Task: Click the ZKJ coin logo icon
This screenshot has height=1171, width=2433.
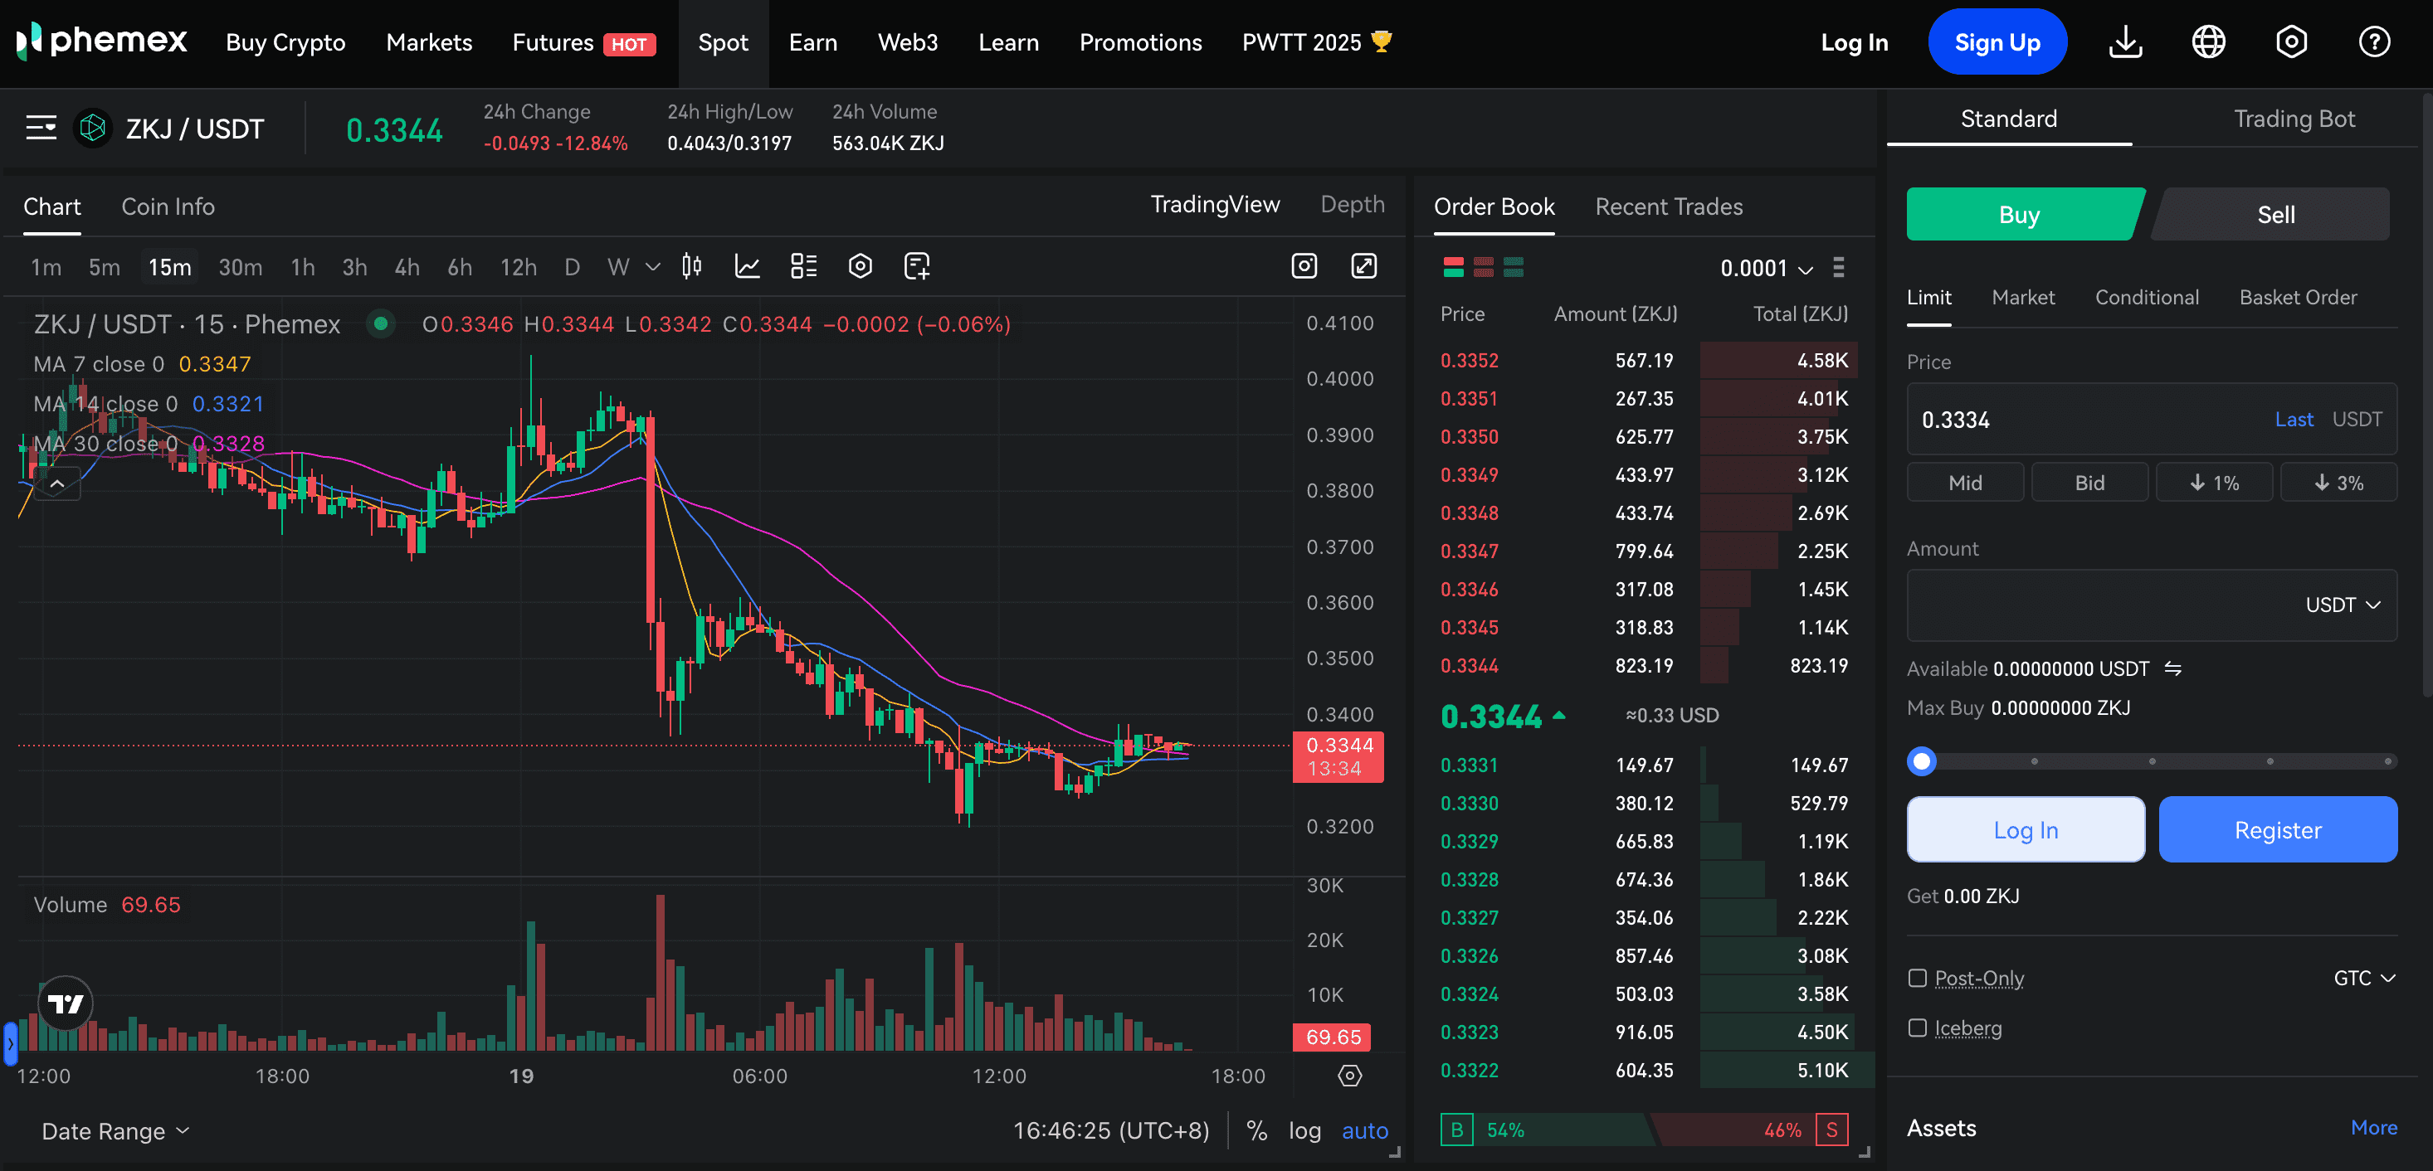Action: (93, 128)
